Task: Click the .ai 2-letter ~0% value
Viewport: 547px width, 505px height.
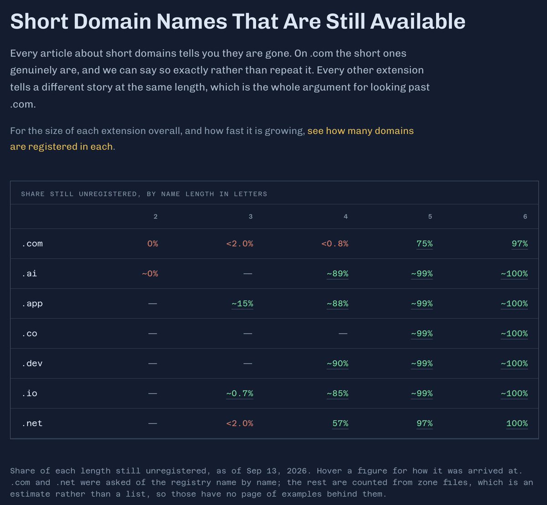Action: pyautogui.click(x=150, y=274)
